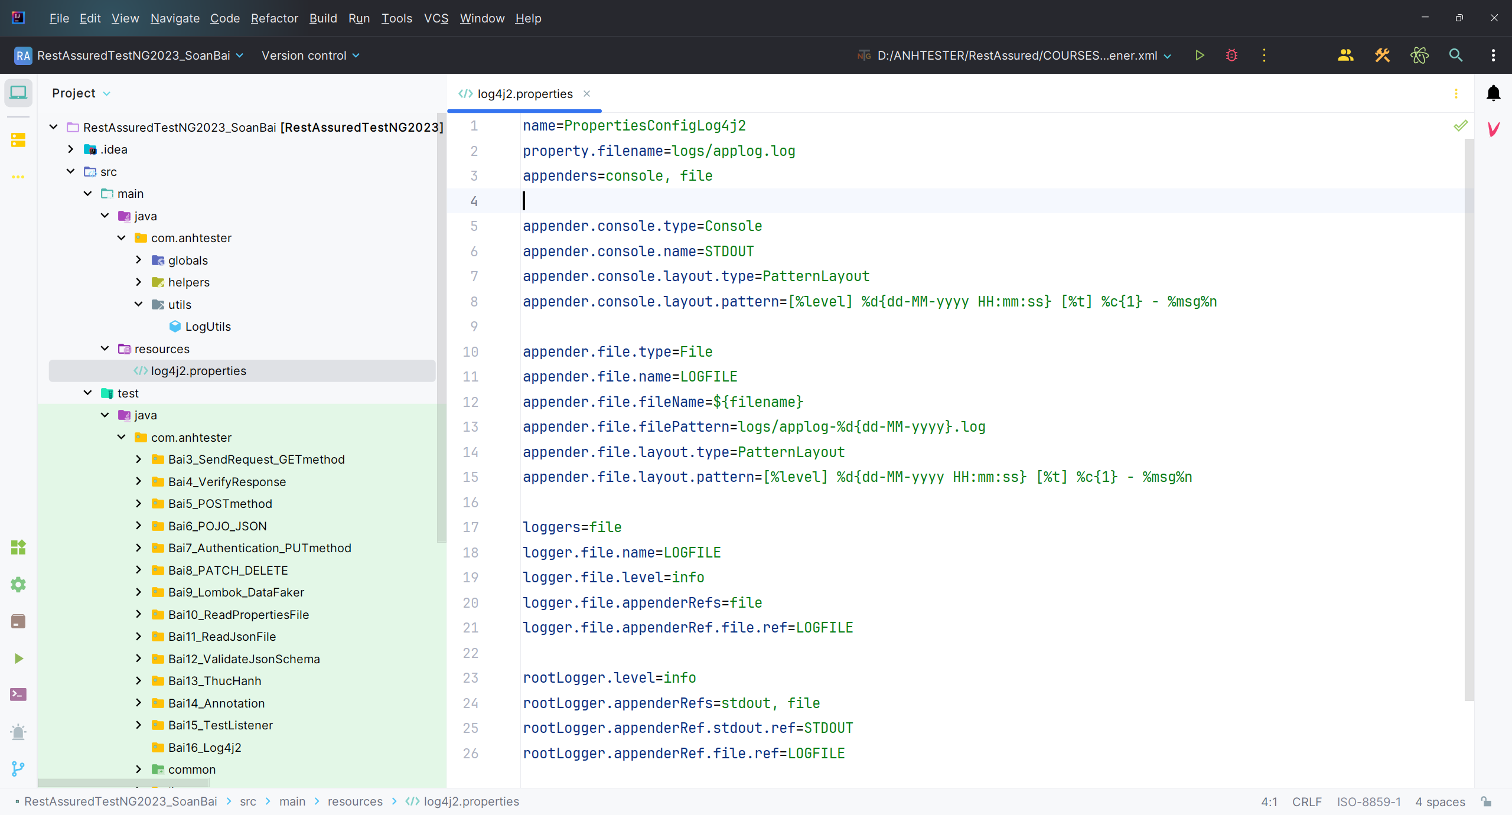Open the Build menu
Viewport: 1512px width, 815px height.
pyautogui.click(x=323, y=18)
